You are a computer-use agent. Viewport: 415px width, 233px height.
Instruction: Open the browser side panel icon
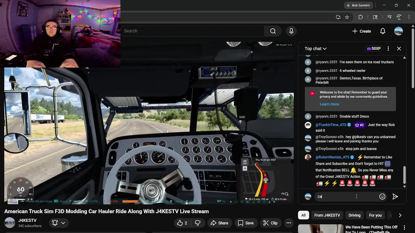pos(375,17)
